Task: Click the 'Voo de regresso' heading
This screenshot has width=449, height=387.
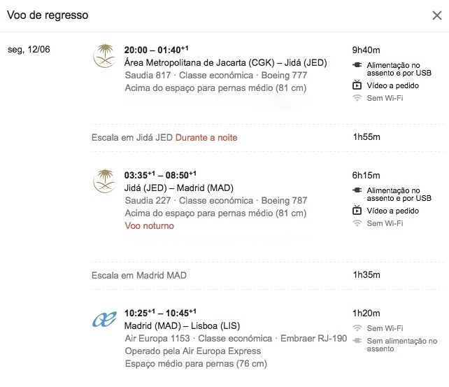Action: [48, 15]
